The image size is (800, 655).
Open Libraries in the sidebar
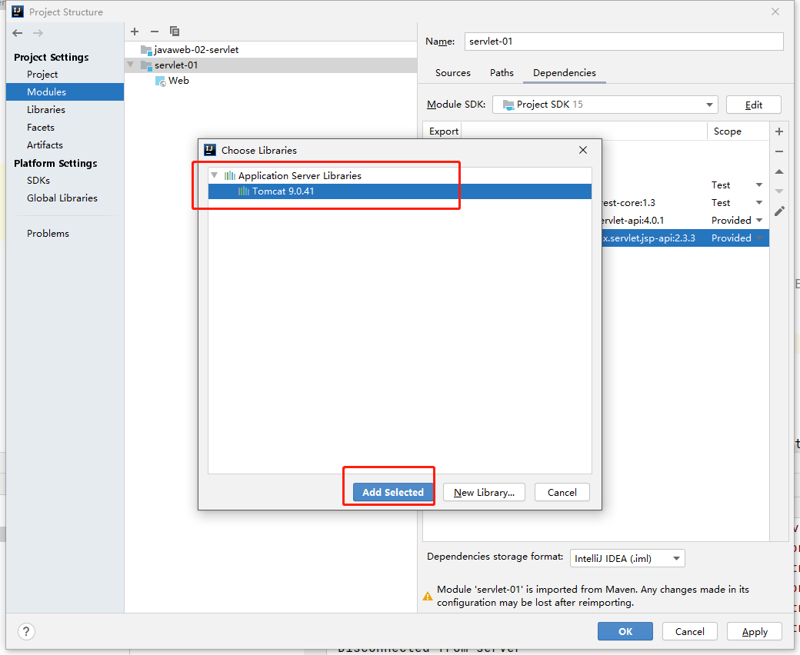(x=46, y=110)
